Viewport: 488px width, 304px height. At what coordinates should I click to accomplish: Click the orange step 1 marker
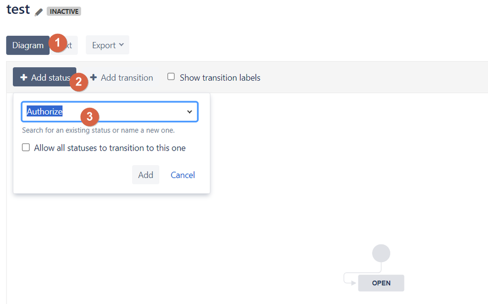click(58, 43)
